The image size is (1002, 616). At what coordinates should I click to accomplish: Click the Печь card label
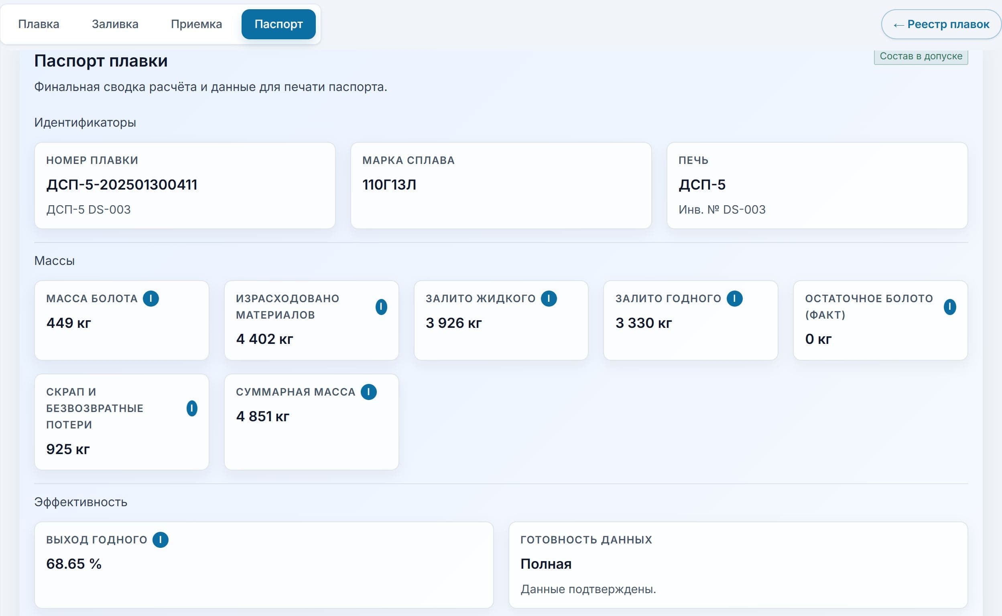[x=693, y=161]
